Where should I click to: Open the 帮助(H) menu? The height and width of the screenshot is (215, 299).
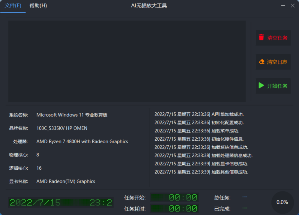point(38,6)
